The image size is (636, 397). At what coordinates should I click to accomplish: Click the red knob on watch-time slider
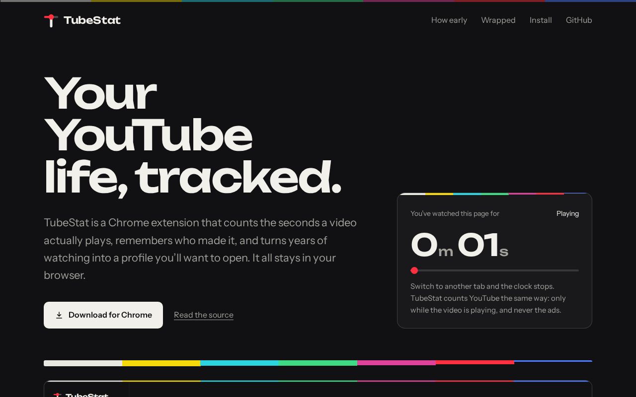[x=414, y=270]
